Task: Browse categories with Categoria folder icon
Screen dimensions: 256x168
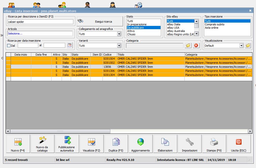Action: pyautogui.click(x=188, y=45)
